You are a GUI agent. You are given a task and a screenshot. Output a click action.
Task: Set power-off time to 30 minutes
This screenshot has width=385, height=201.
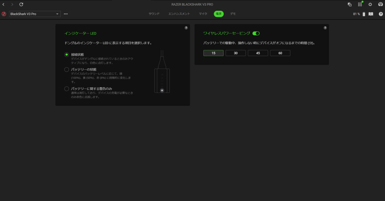236,53
